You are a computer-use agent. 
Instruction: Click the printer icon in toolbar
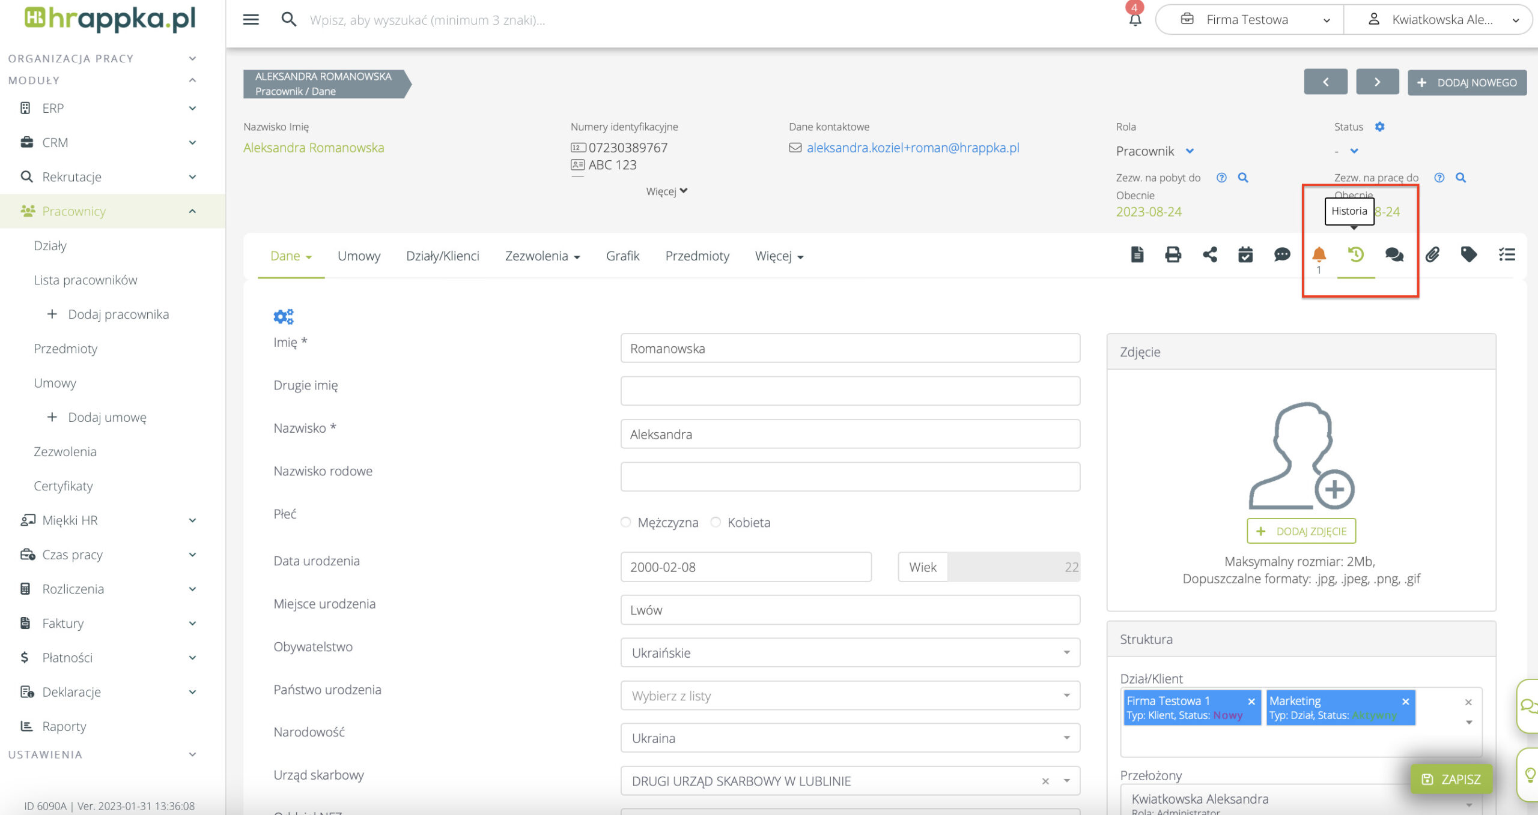1173,255
